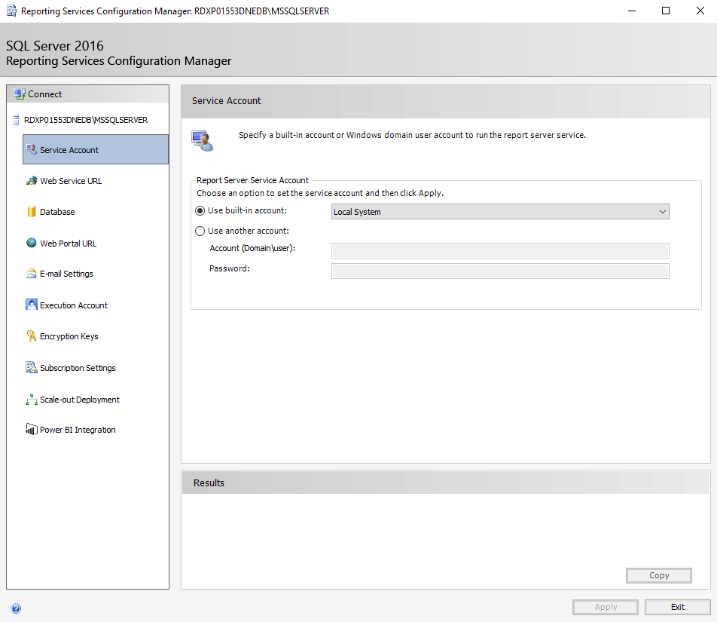
Task: Select the Service Account page label
Action: click(69, 150)
